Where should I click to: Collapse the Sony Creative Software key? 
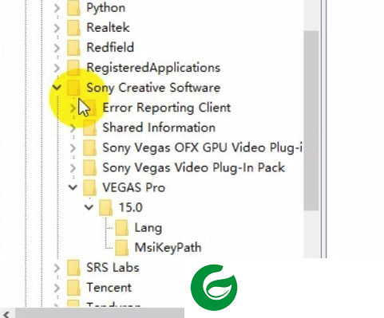57,88
